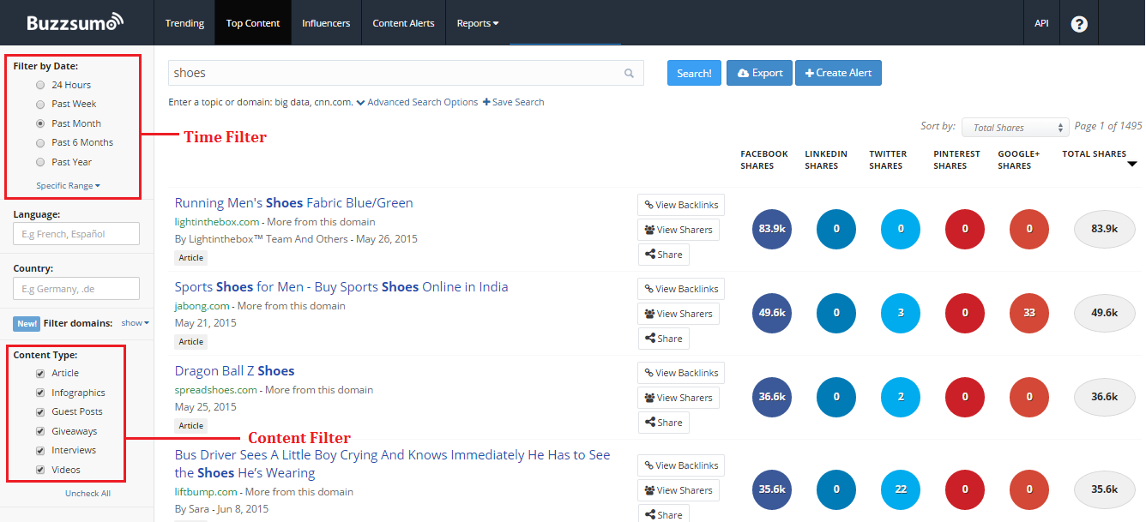Open the Sort by Total Shares dropdown
The width and height of the screenshot is (1146, 522).
click(1016, 128)
